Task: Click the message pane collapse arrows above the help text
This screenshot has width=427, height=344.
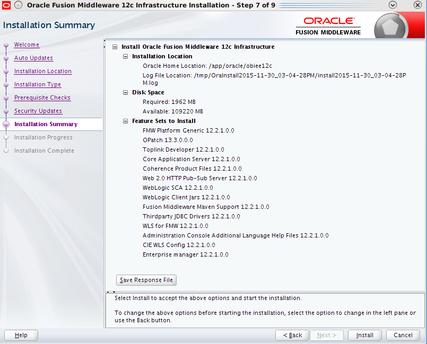Action: 111,292
